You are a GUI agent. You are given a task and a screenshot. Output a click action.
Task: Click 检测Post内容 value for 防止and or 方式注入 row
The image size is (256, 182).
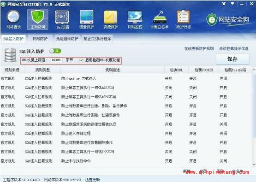[223, 79]
